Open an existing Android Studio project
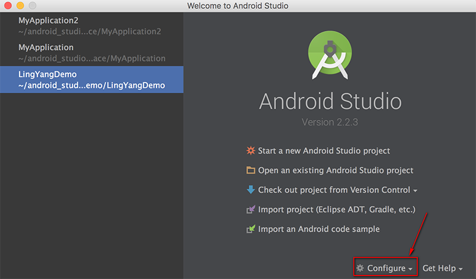The height and width of the screenshot is (279, 476). (x=336, y=170)
